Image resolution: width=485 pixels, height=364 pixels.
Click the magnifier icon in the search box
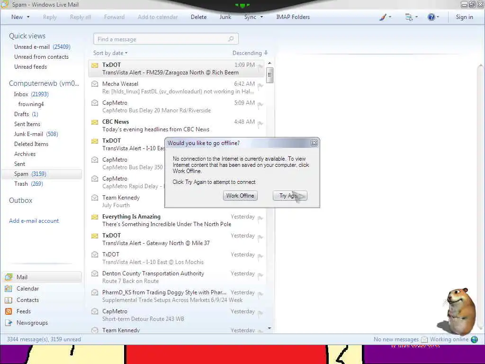click(231, 39)
